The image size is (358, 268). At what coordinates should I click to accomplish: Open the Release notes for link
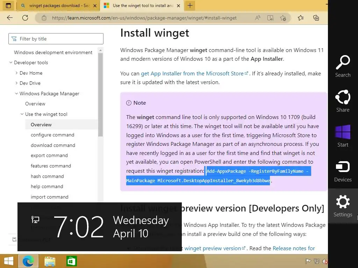[294, 248]
